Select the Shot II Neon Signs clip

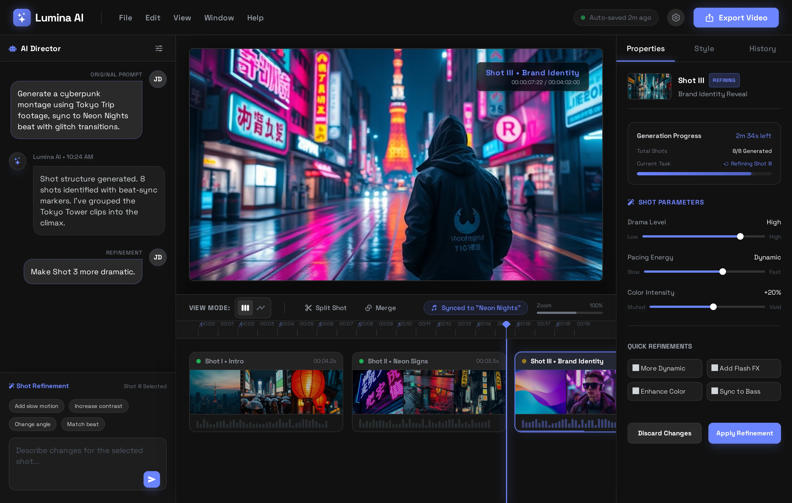(x=428, y=392)
